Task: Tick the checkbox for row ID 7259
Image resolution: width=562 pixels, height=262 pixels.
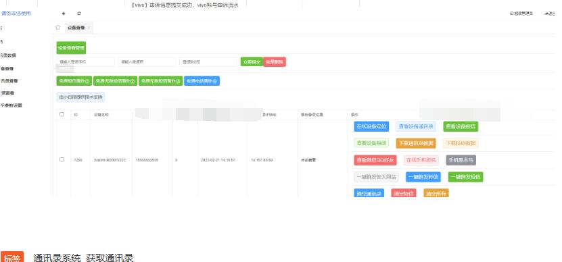Action: [62, 159]
